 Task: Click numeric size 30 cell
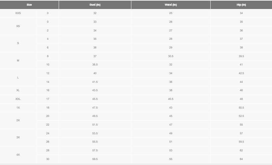[48, 159]
